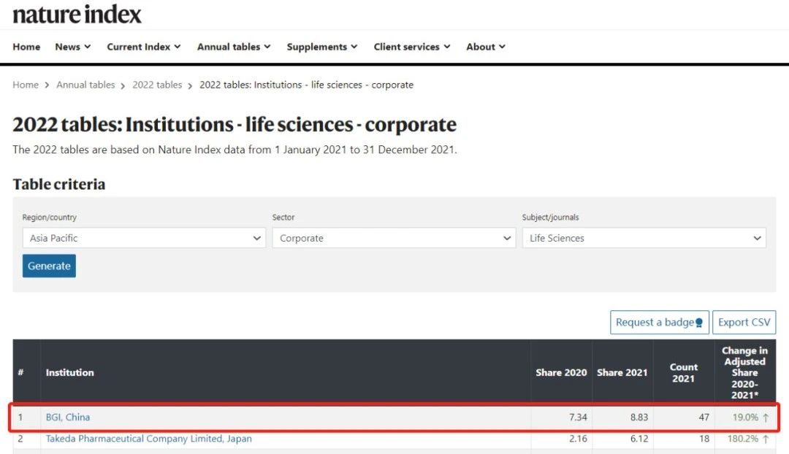The image size is (789, 454).
Task: Click Takeda's Count 2021 value 18
Action: (704, 439)
